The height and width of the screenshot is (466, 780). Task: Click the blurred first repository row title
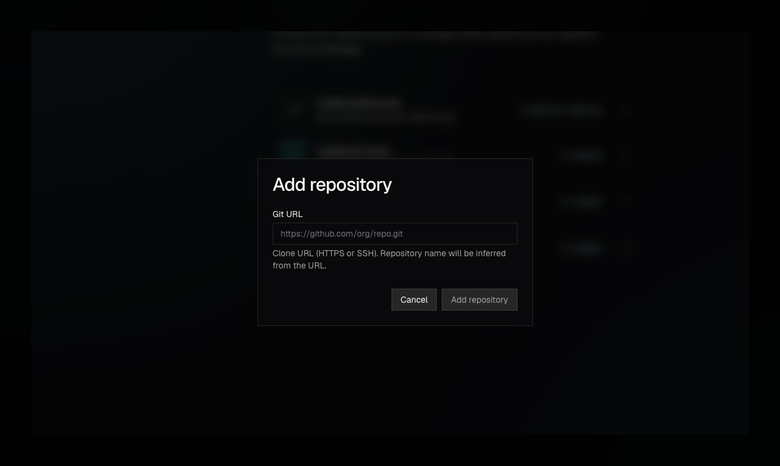pyautogui.click(x=359, y=103)
